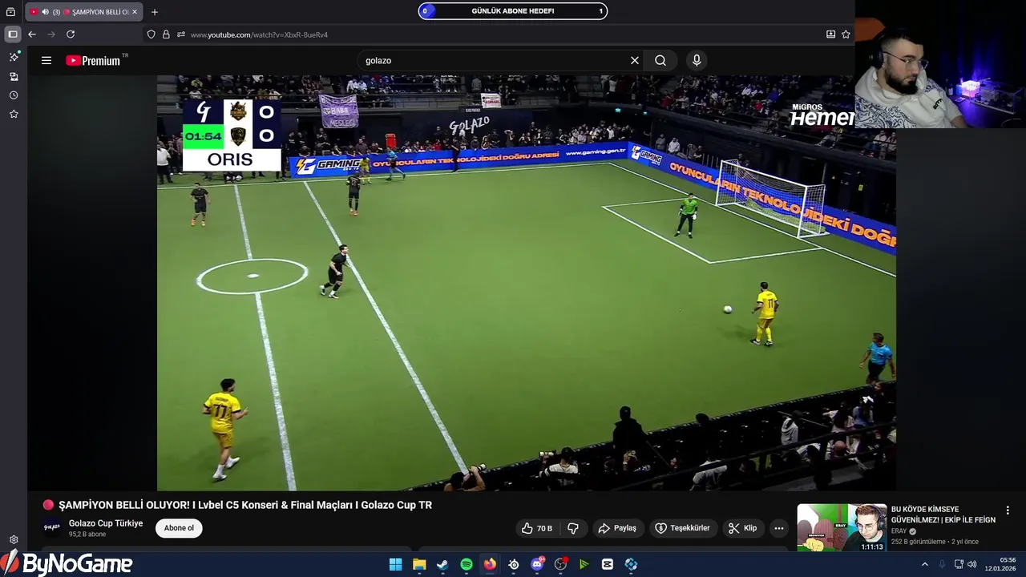Open the Bookmarks star in the sidebar
The width and height of the screenshot is (1026, 577).
tap(14, 115)
